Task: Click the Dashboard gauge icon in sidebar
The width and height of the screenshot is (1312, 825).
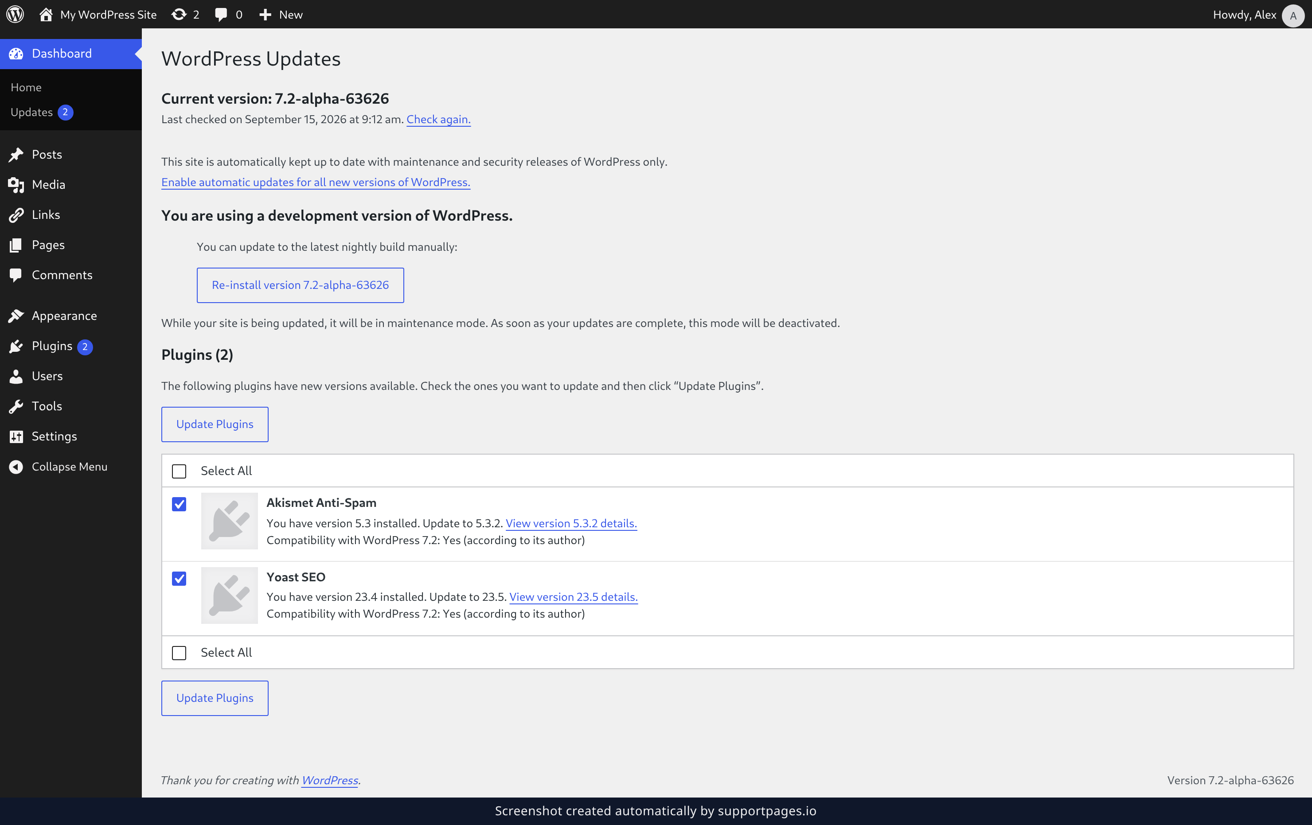Action: (x=16, y=53)
